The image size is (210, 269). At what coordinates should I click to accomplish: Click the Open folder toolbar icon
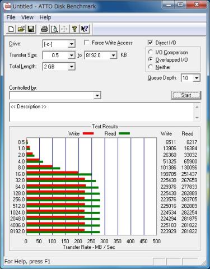pyautogui.click(x=21, y=29)
